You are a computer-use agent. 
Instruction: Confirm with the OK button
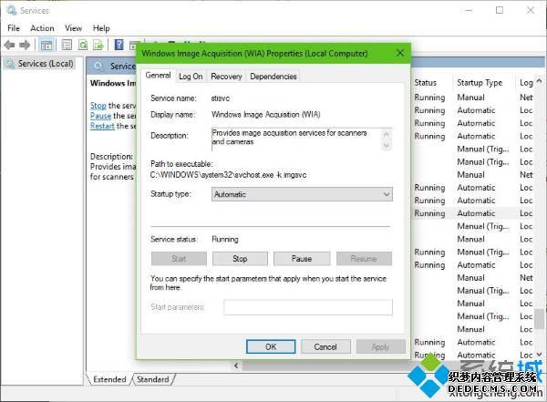(271, 346)
